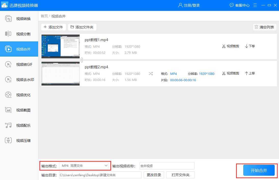Click the scissors icon for ppt教程1.mp4
Viewport: 279px width, 180px height.
pos(224,46)
